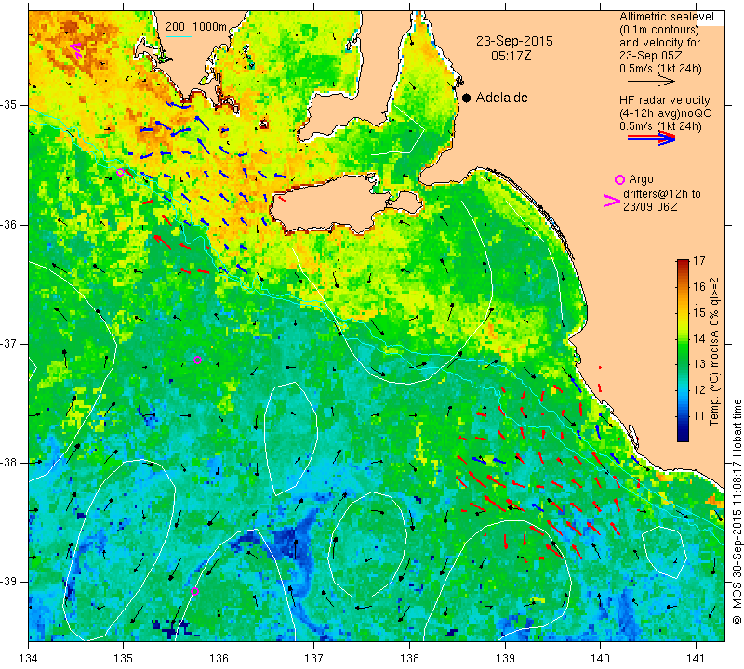The width and height of the screenshot is (744, 669).
Task: Click the latitude axis label -37
Action: (x=9, y=343)
